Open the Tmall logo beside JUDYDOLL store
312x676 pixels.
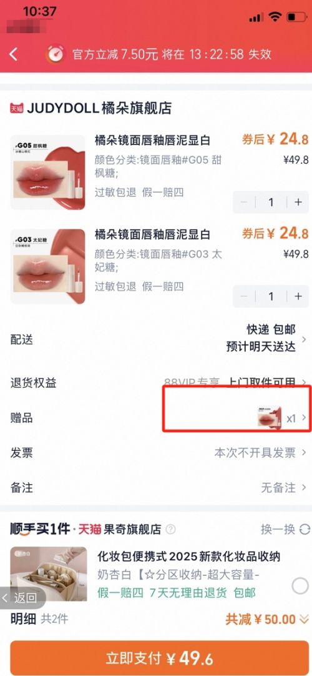coord(17,108)
